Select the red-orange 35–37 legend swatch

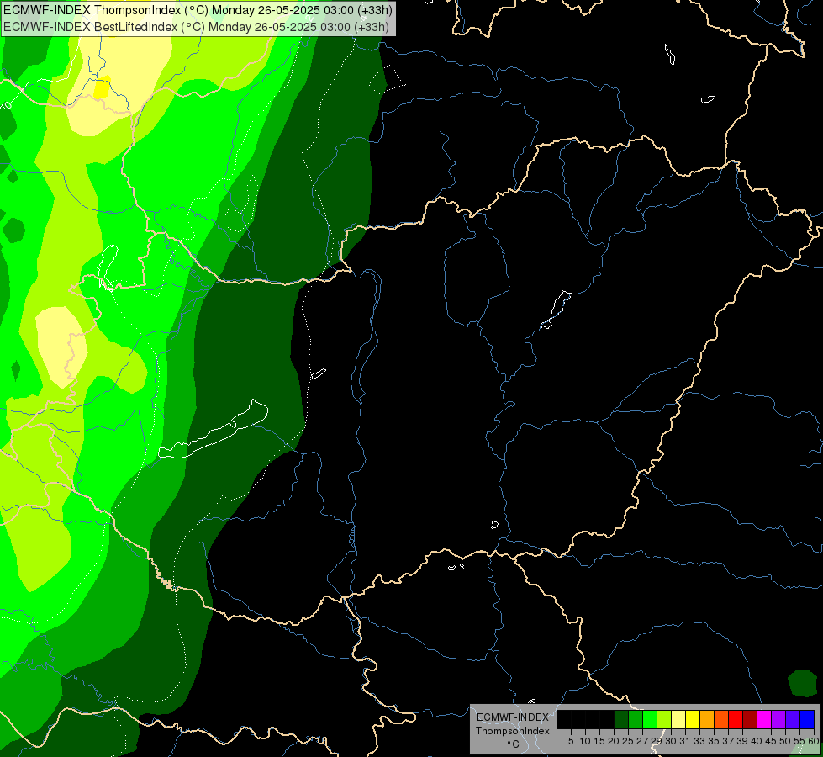click(721, 720)
